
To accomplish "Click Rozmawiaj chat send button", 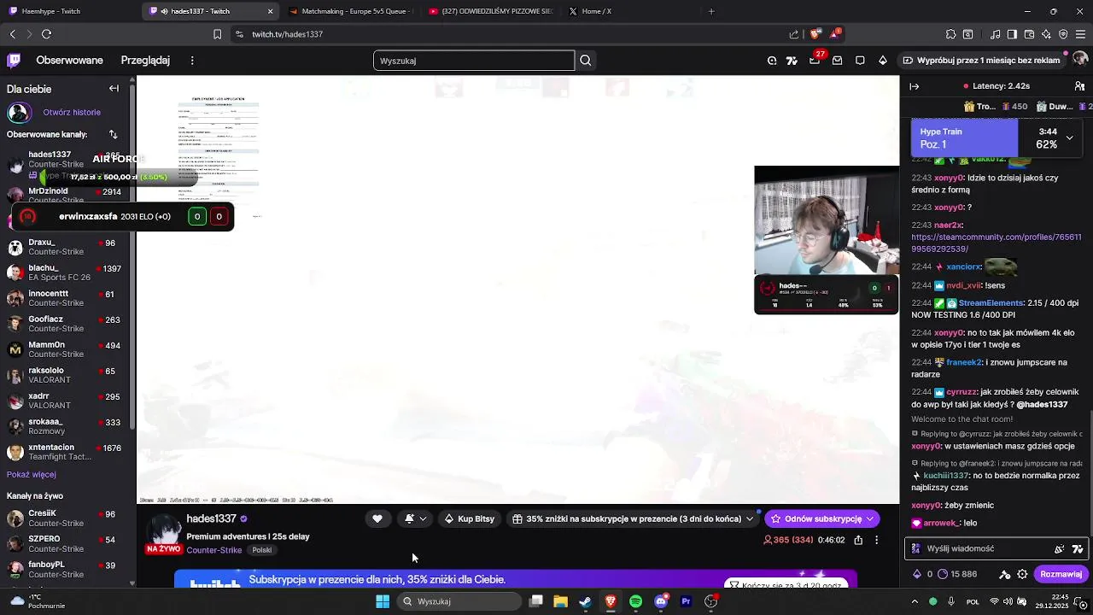I will click(x=1061, y=574).
